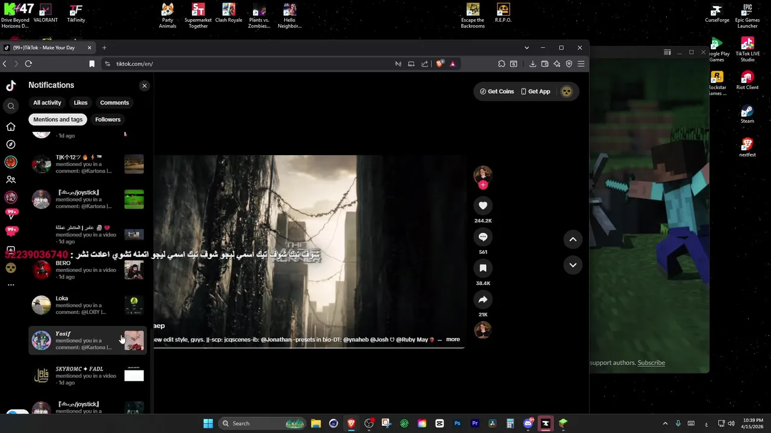Open the sidebar More (three dots) menu
Screen dimensions: 771x433
click(11, 285)
